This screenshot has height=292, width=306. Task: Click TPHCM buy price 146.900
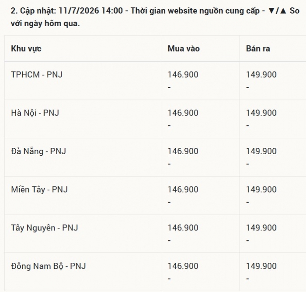click(x=183, y=75)
